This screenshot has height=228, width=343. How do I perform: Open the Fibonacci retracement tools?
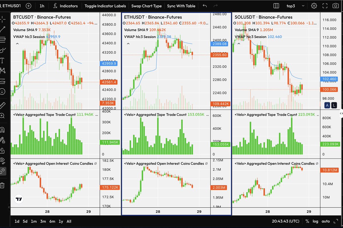pyautogui.click(x=3, y=39)
